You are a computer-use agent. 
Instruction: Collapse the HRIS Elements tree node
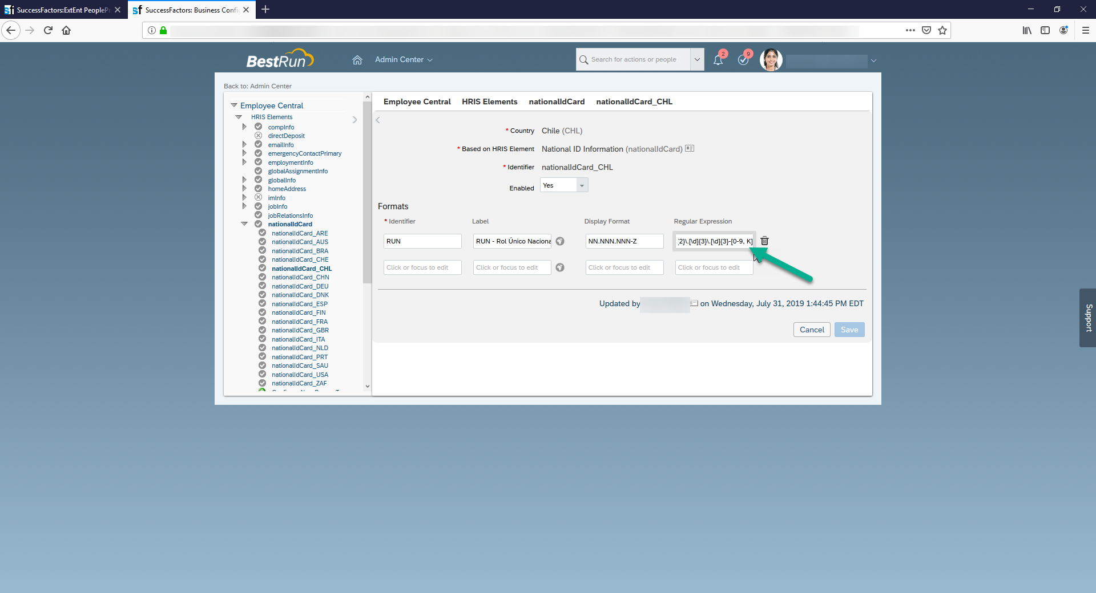(x=239, y=117)
